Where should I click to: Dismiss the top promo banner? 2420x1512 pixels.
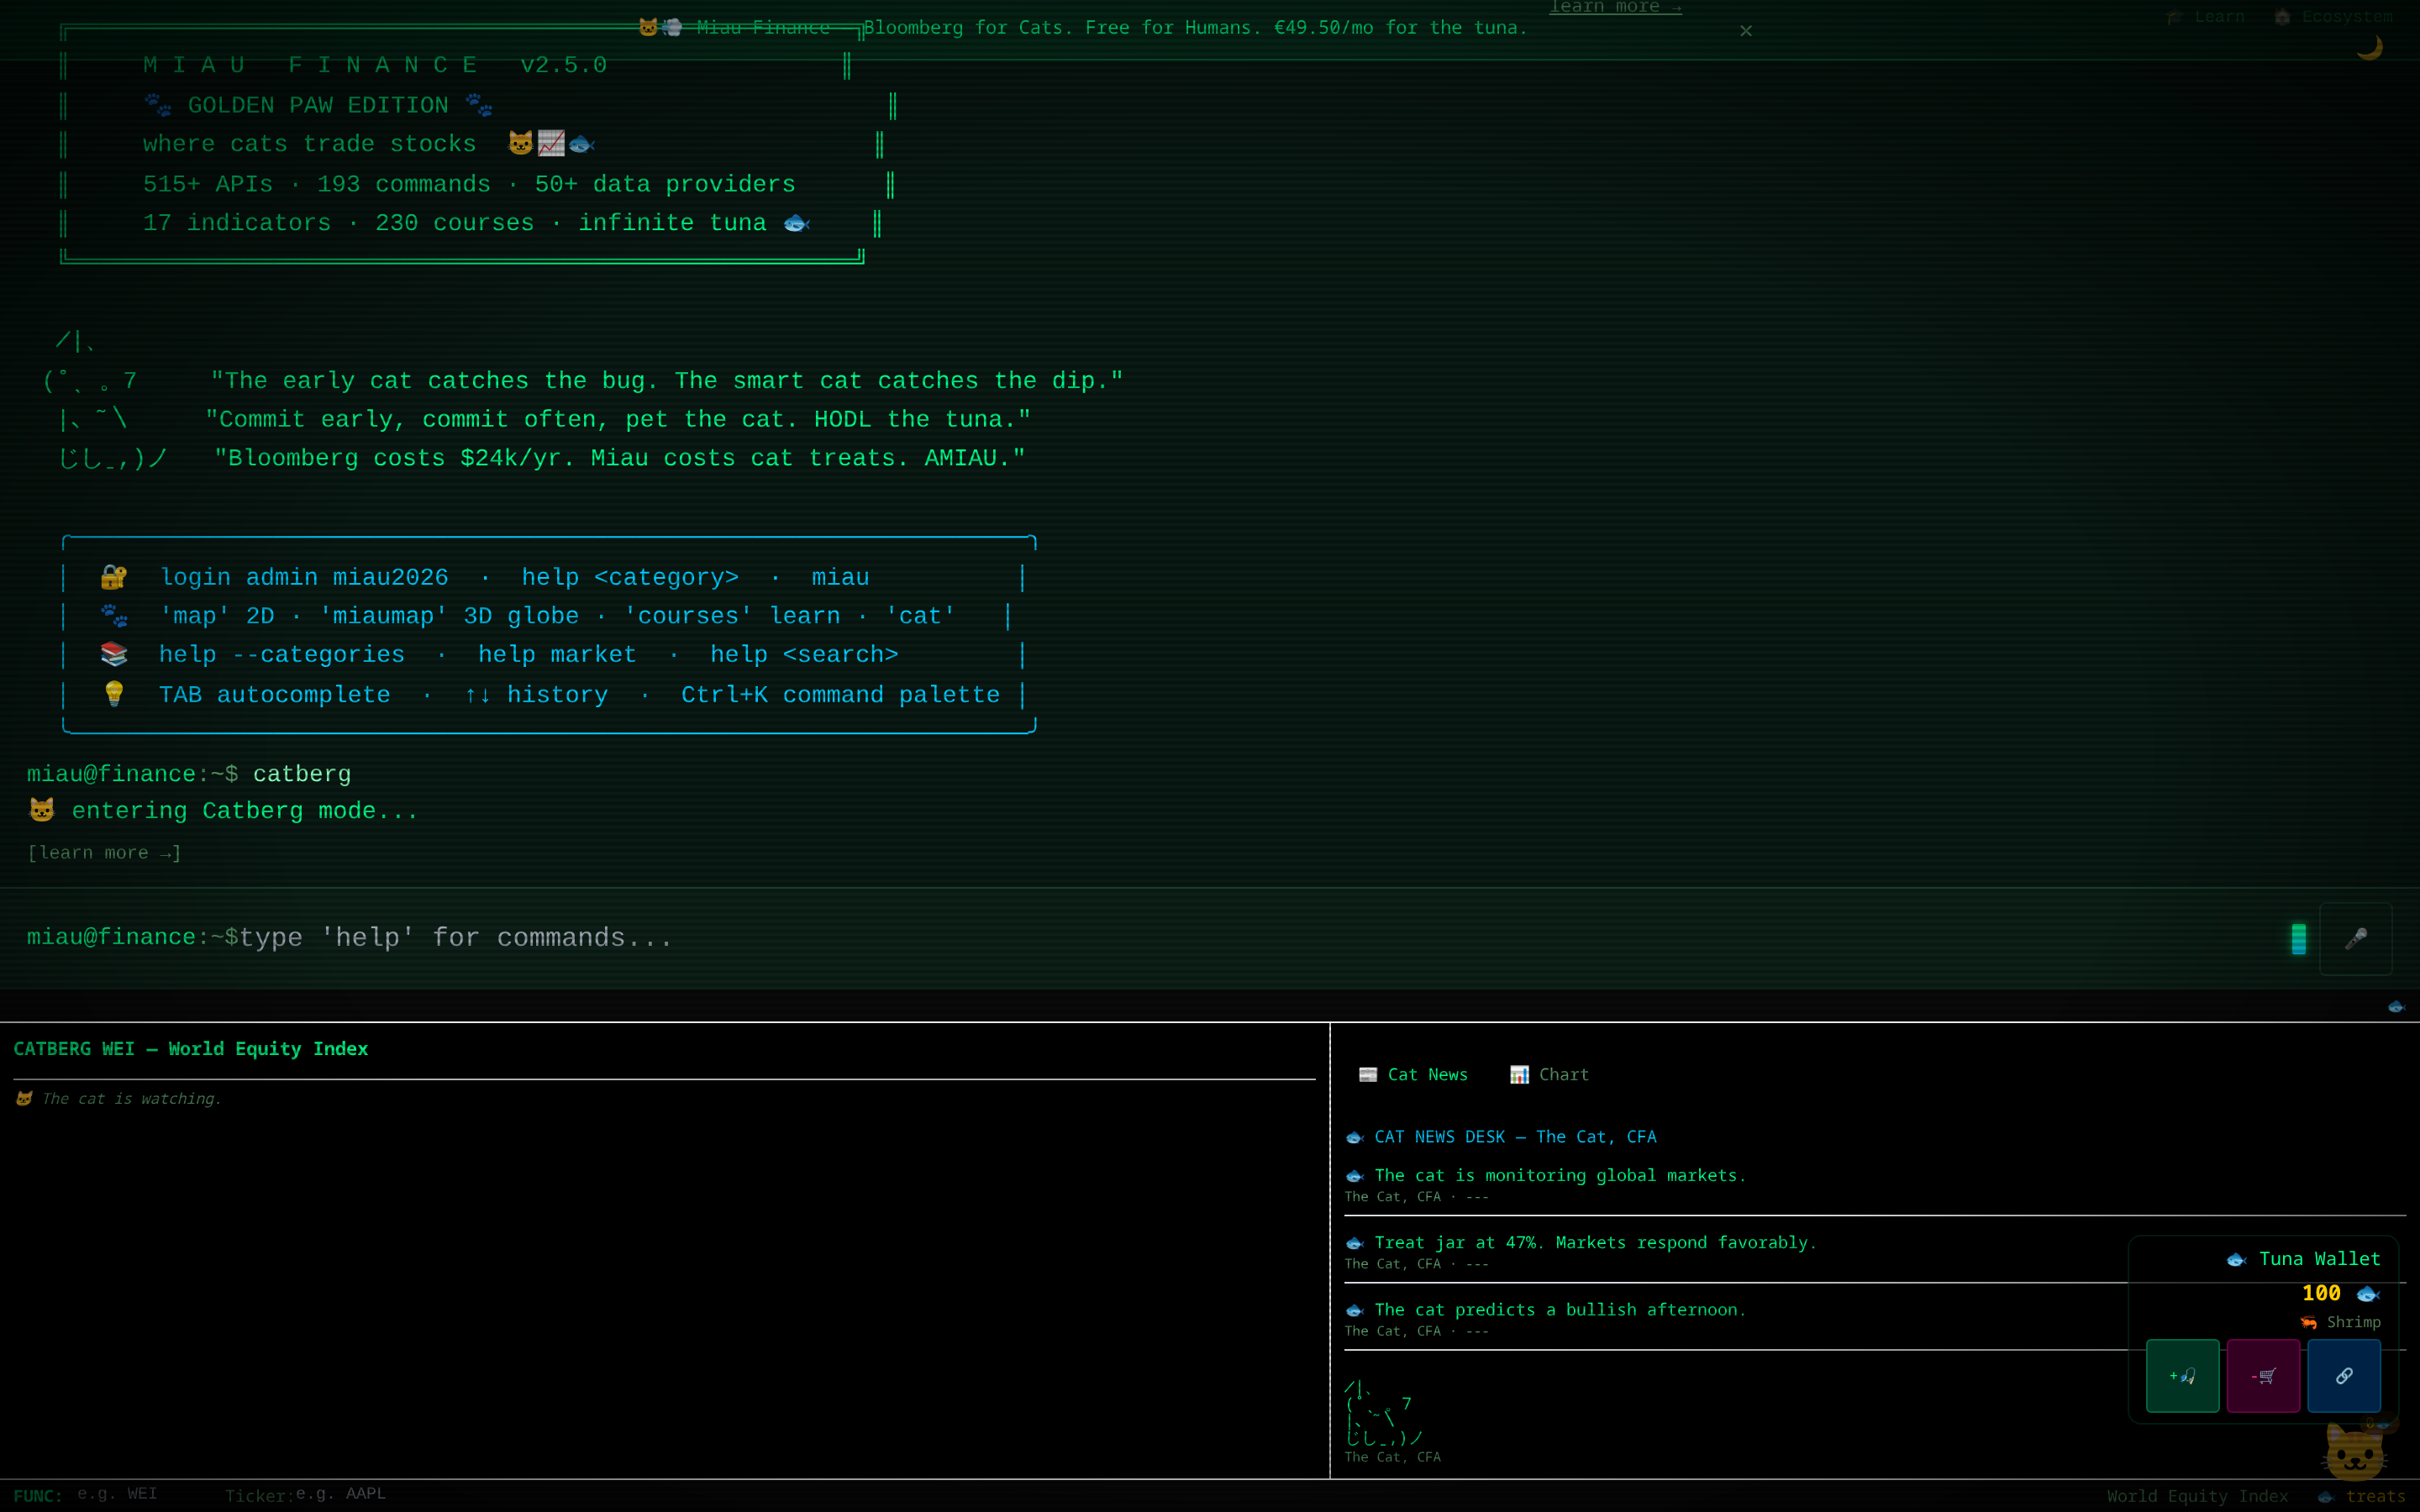click(1745, 31)
